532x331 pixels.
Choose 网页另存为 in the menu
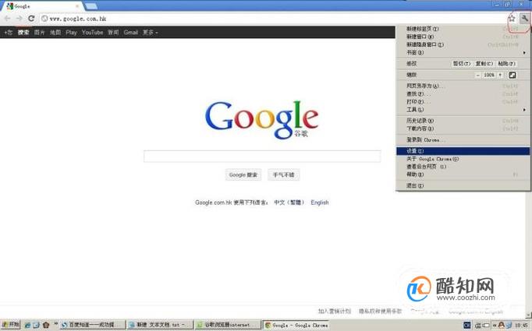click(463, 86)
